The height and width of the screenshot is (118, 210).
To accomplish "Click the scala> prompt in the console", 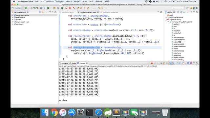I will pyautogui.click(x=63, y=100).
